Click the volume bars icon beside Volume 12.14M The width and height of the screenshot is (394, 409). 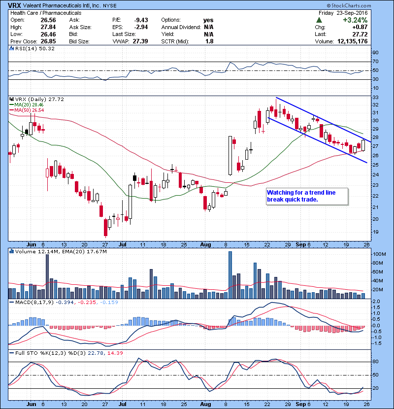pos(11,251)
